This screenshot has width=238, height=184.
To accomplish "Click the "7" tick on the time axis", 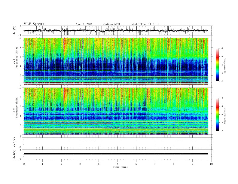I will [155, 164].
